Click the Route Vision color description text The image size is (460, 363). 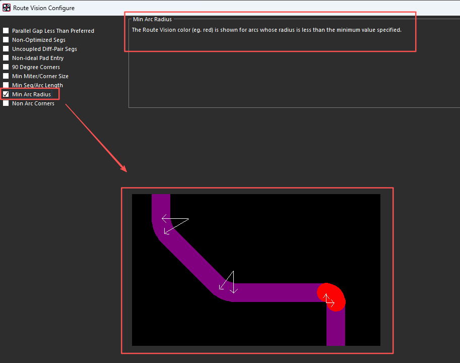click(266, 30)
